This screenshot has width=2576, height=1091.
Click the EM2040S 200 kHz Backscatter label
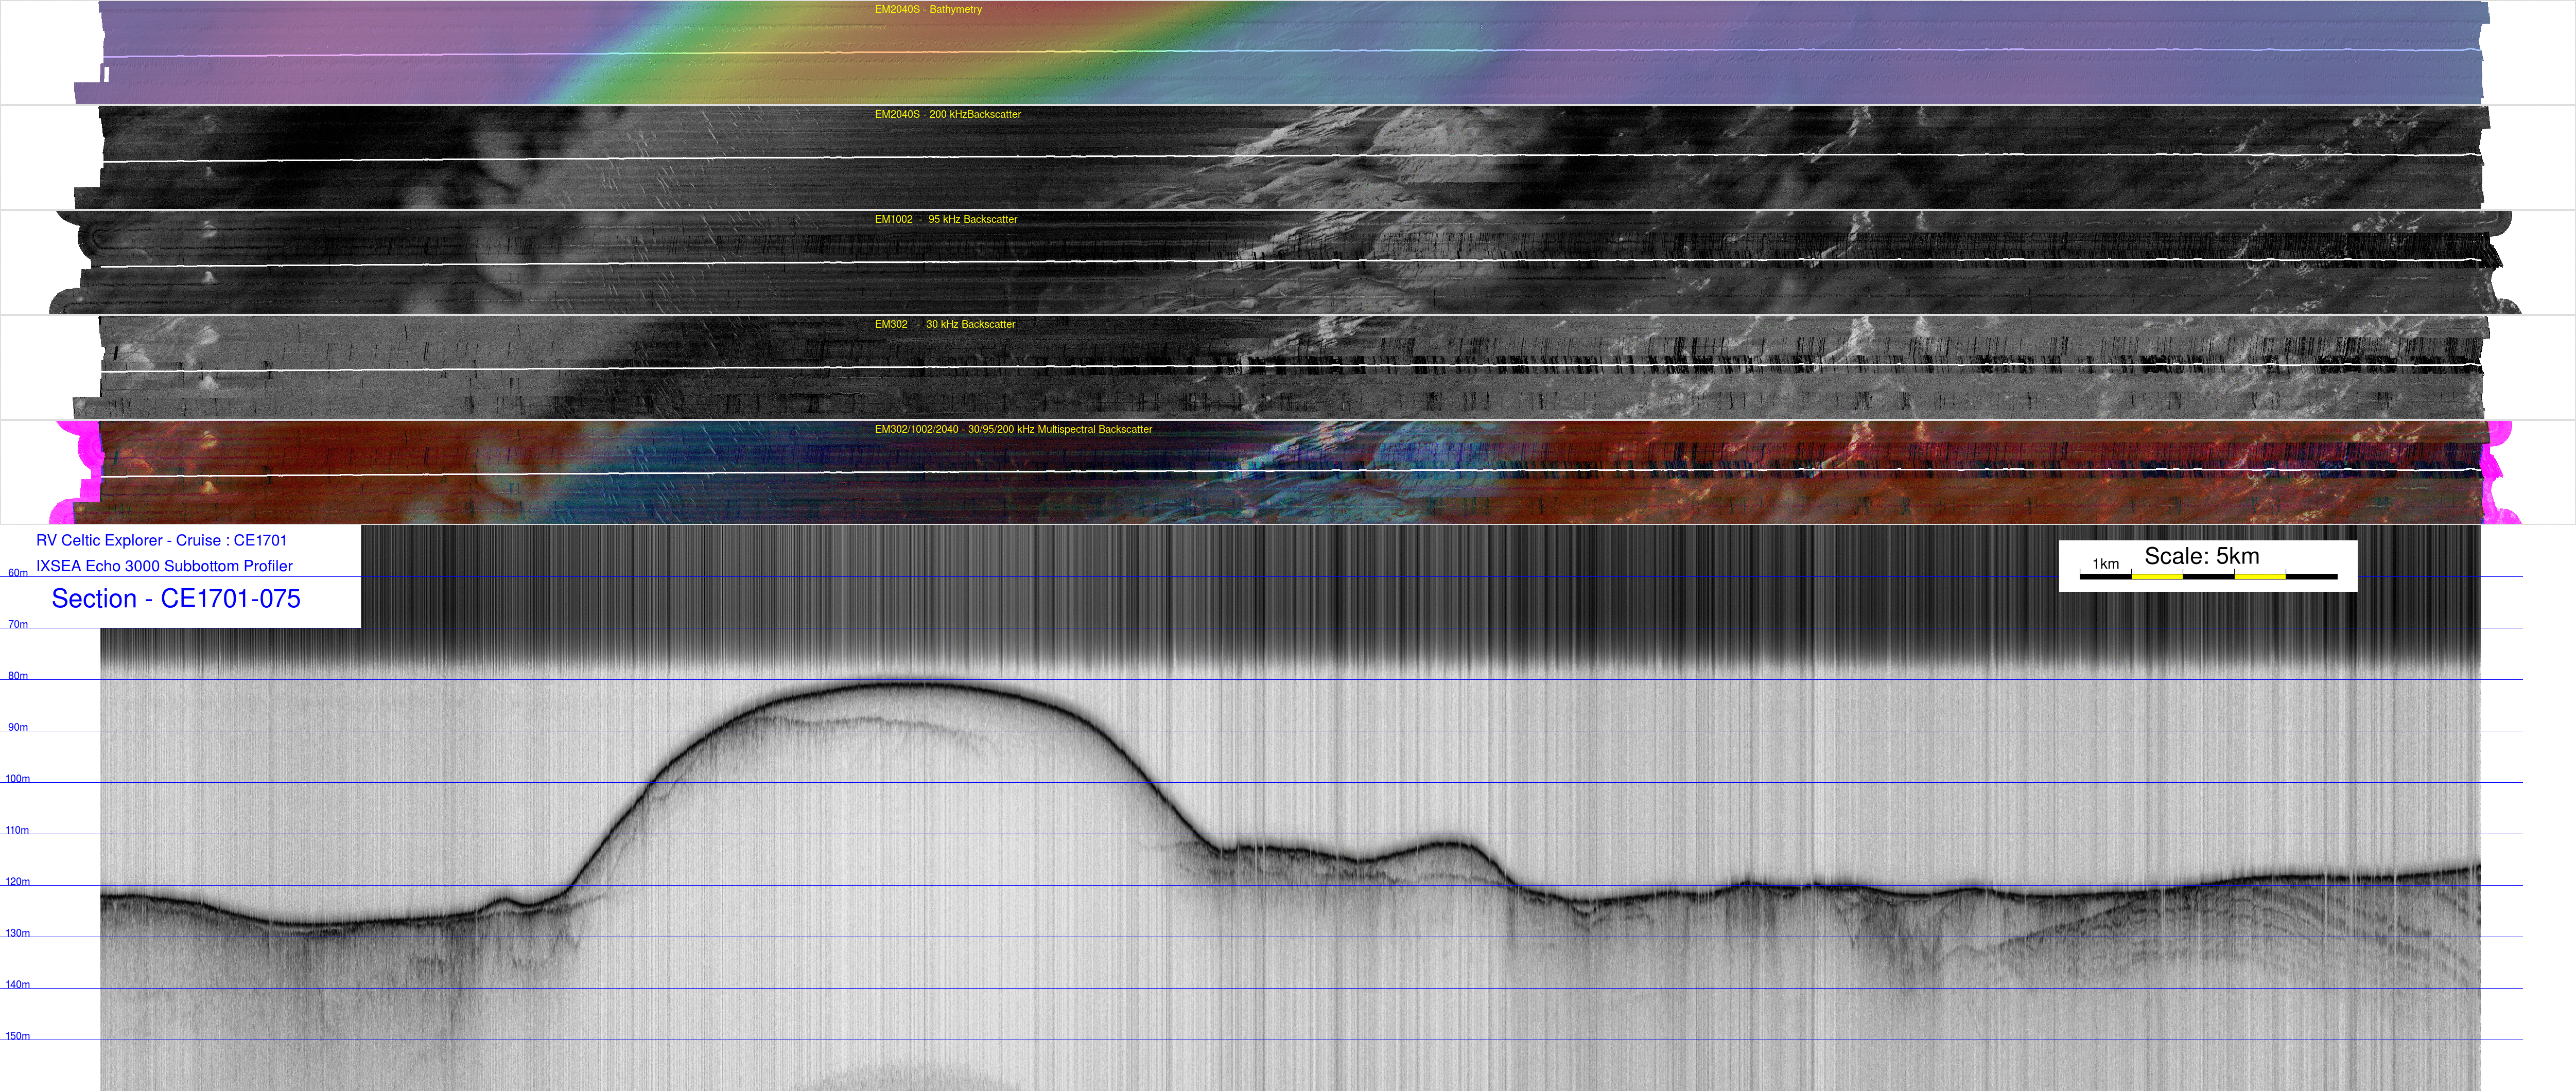[x=947, y=114]
